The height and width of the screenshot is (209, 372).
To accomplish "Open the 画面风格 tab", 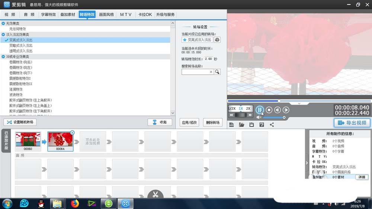I will click(106, 15).
